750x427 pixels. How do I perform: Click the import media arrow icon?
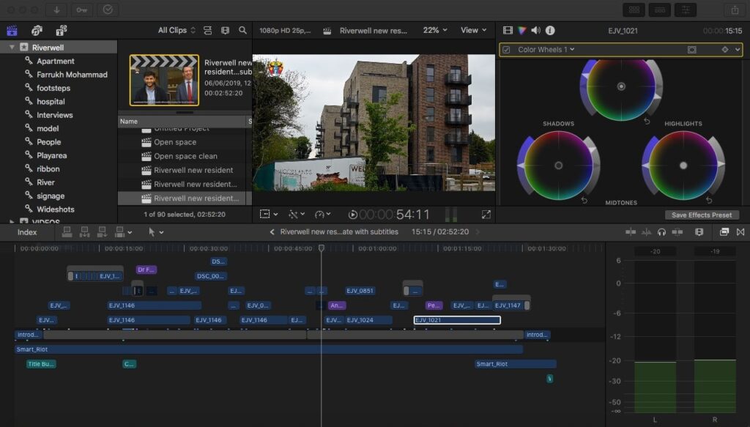tap(56, 10)
